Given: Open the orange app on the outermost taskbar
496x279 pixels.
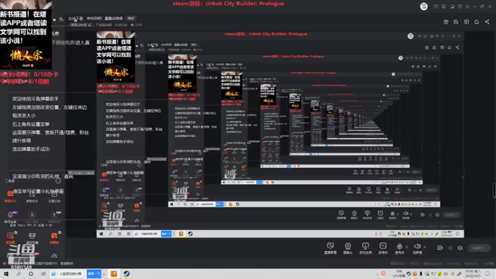Looking at the screenshot, I should click(x=114, y=273).
